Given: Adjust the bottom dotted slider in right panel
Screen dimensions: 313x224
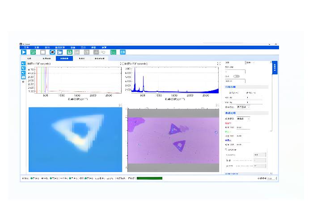Looking at the screenshot, I should (244, 166).
